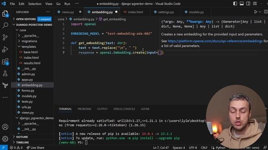The width and height of the screenshot is (268, 150).
Task: Customize layout from title bar
Action: pos(255,4)
